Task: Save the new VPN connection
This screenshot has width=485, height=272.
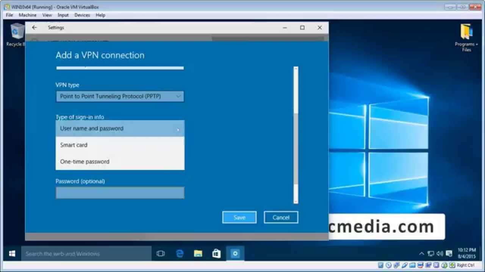Action: 239,217
